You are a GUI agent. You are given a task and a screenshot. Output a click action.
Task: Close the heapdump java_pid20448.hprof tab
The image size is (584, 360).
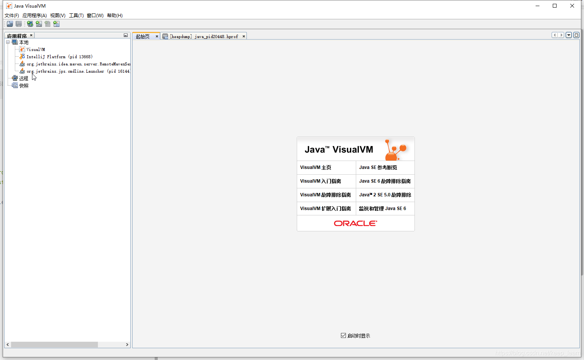[244, 37]
